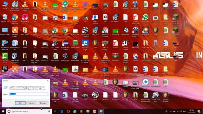Open the volume control in system tray
The image size is (203, 114).
[x=181, y=111]
